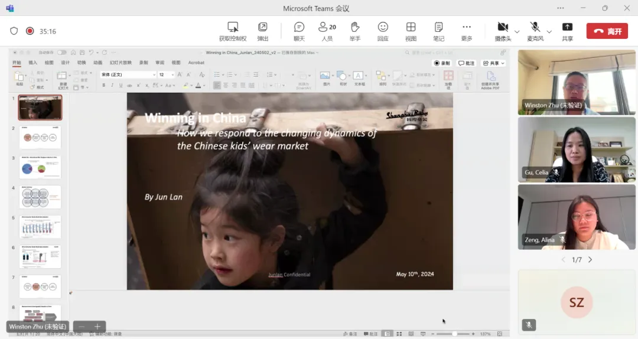Request control of shared screen
The height and width of the screenshot is (339, 638).
click(x=233, y=31)
